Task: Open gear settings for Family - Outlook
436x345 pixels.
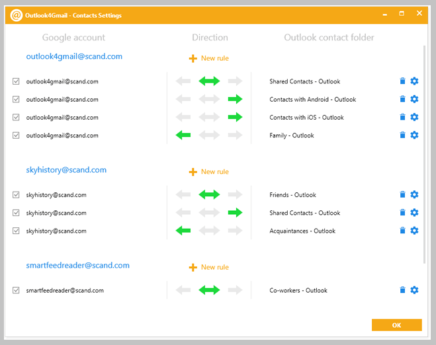Action: click(414, 135)
